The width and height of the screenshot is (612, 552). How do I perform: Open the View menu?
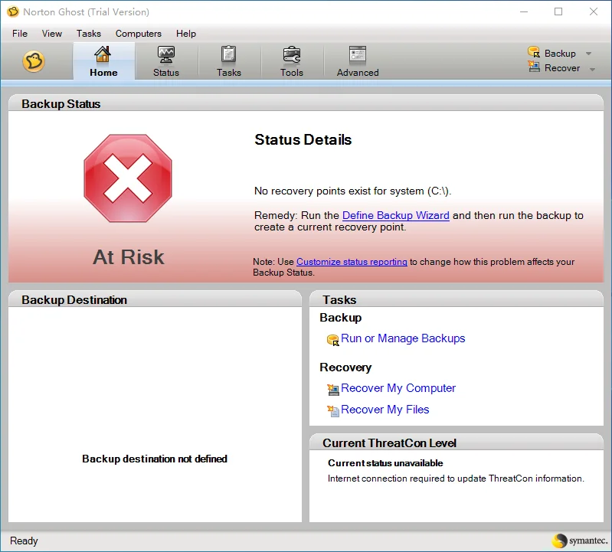52,34
